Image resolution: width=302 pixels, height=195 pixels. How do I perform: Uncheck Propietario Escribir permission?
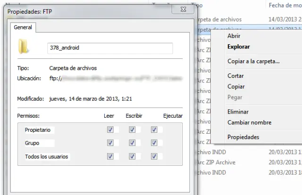(x=132, y=130)
